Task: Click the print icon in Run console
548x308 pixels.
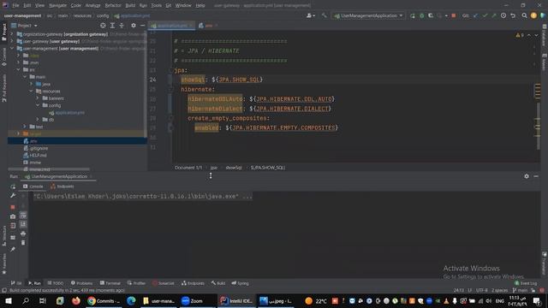Action: (23, 234)
